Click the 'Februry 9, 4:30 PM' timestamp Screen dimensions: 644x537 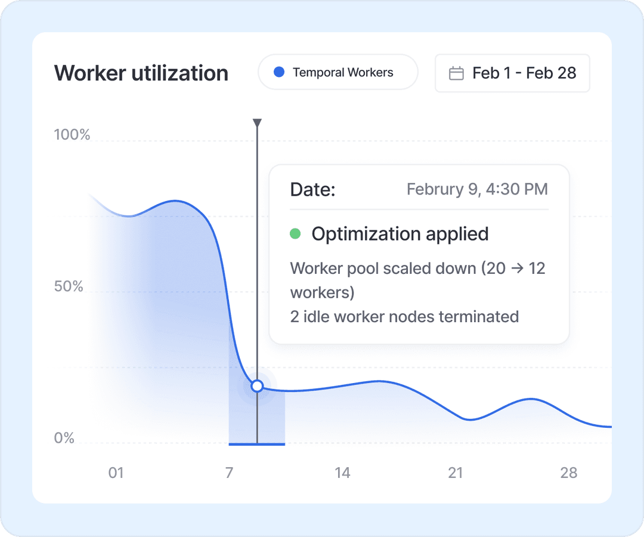(x=476, y=189)
